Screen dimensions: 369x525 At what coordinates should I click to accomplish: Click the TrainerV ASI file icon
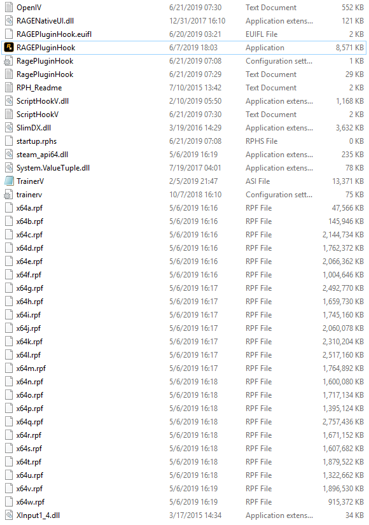point(9,181)
